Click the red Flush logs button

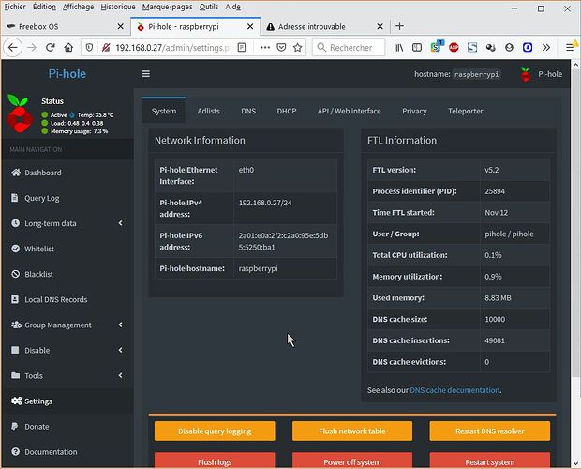click(215, 461)
